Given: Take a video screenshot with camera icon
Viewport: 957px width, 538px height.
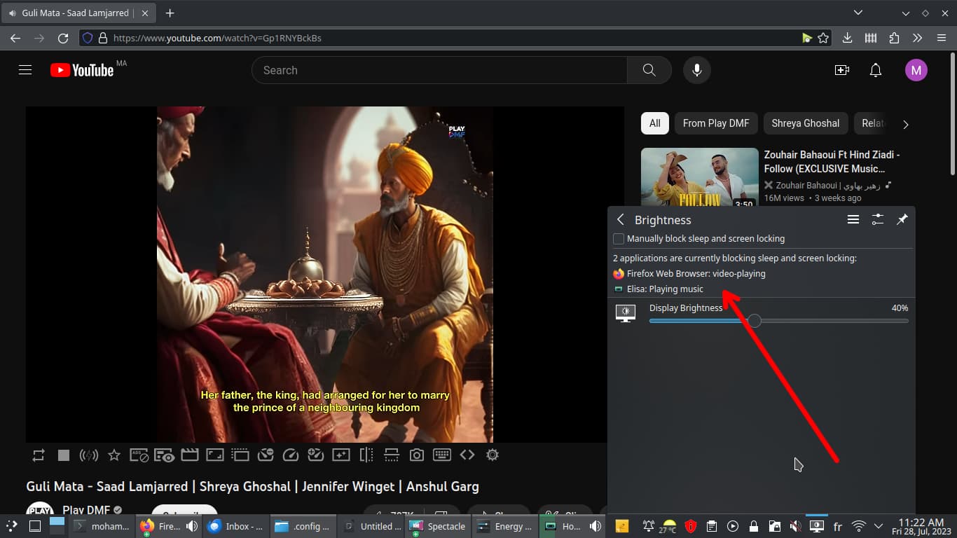Looking at the screenshot, I should (417, 455).
